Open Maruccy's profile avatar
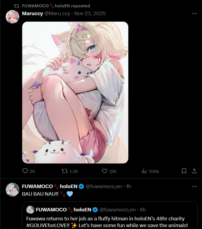Viewport: 202px width, 229px height. click(12, 17)
